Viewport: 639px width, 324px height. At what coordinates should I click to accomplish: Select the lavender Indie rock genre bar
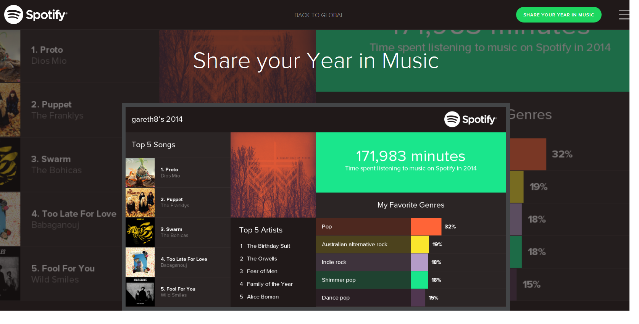[419, 262]
